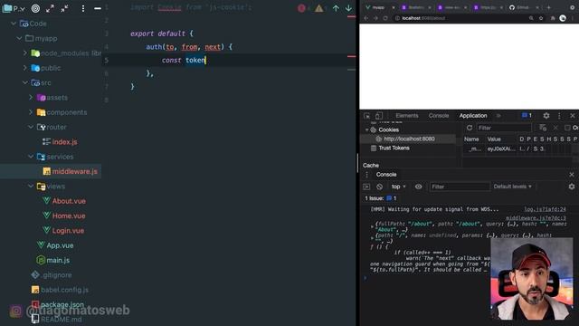The image size is (579, 326).
Task: Click the 'export default' line in editor
Action: tap(161, 34)
